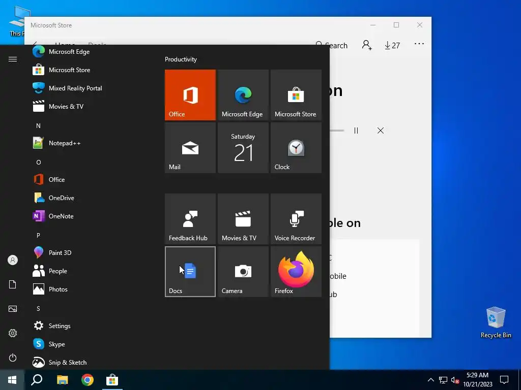The height and width of the screenshot is (390, 521).
Task: Click the Productivity group header
Action: coord(181,59)
